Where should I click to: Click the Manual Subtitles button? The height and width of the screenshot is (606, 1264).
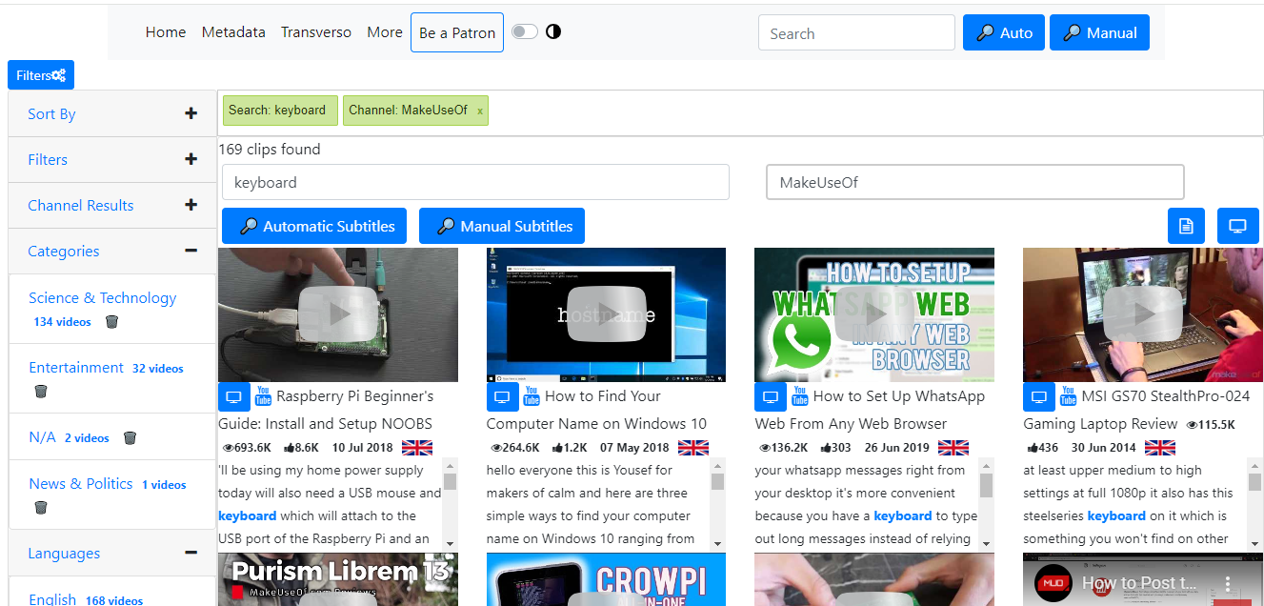tap(502, 226)
